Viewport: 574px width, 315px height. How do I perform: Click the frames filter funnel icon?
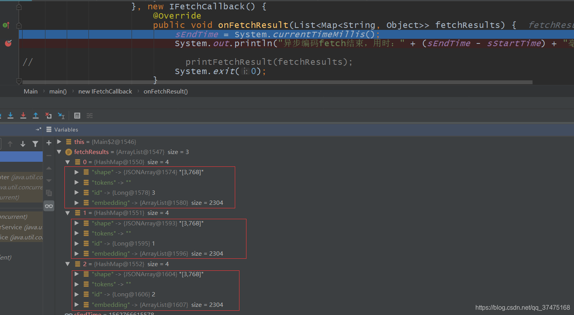35,144
